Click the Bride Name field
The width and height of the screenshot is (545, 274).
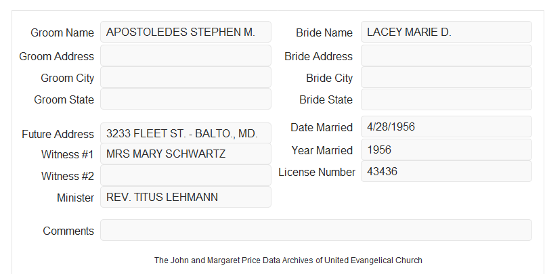coord(446,32)
